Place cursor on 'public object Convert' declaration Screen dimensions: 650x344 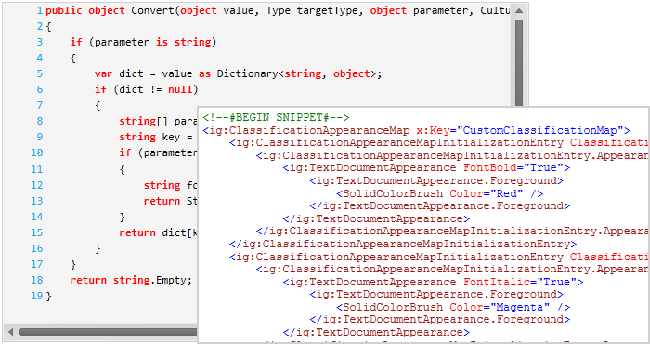click(110, 10)
